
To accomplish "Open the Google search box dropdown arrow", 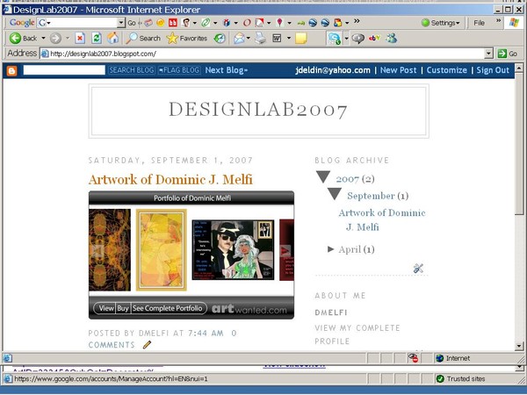I will click(x=121, y=23).
